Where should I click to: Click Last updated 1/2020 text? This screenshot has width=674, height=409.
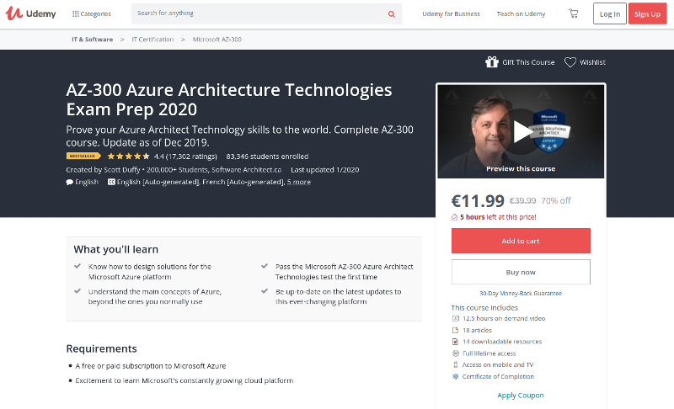click(x=325, y=170)
